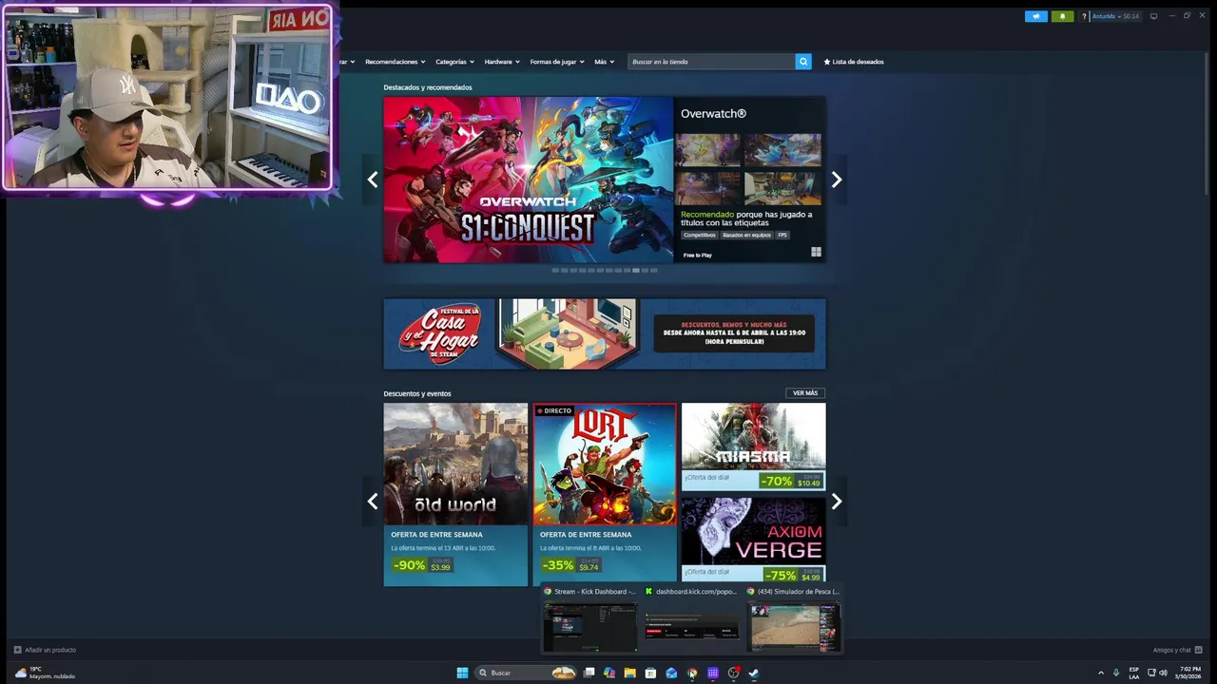This screenshot has height=684, width=1217.
Task: Click Old World -90% discount price
Action: coord(422,565)
